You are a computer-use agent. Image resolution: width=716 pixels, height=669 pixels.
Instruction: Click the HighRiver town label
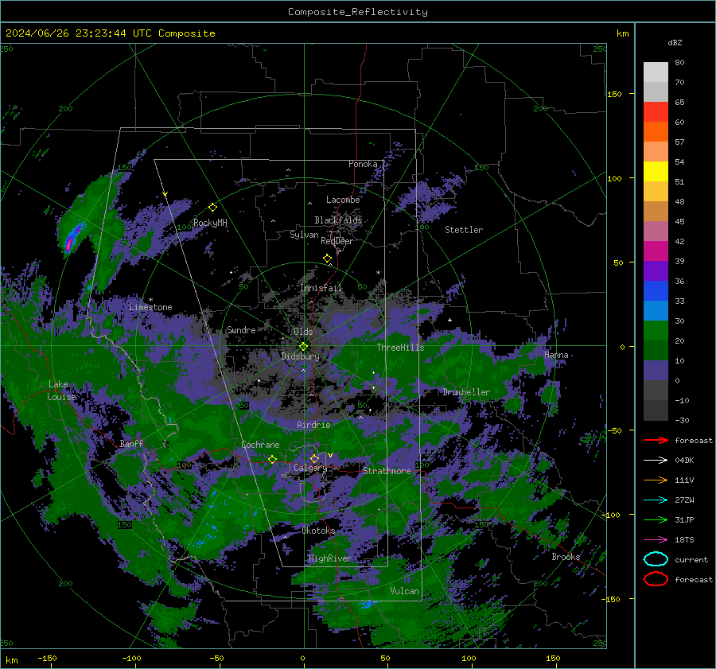(x=330, y=558)
